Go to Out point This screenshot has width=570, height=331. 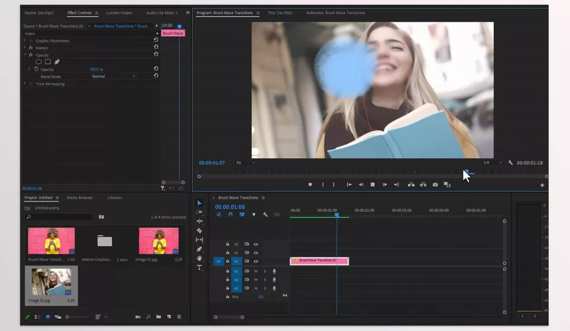tap(396, 184)
